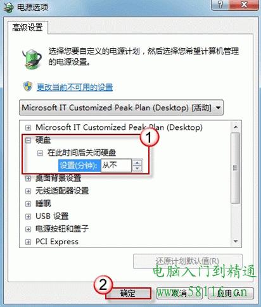Click the battery power plug icon
Viewport: 261px width, 307px height.
click(32, 59)
